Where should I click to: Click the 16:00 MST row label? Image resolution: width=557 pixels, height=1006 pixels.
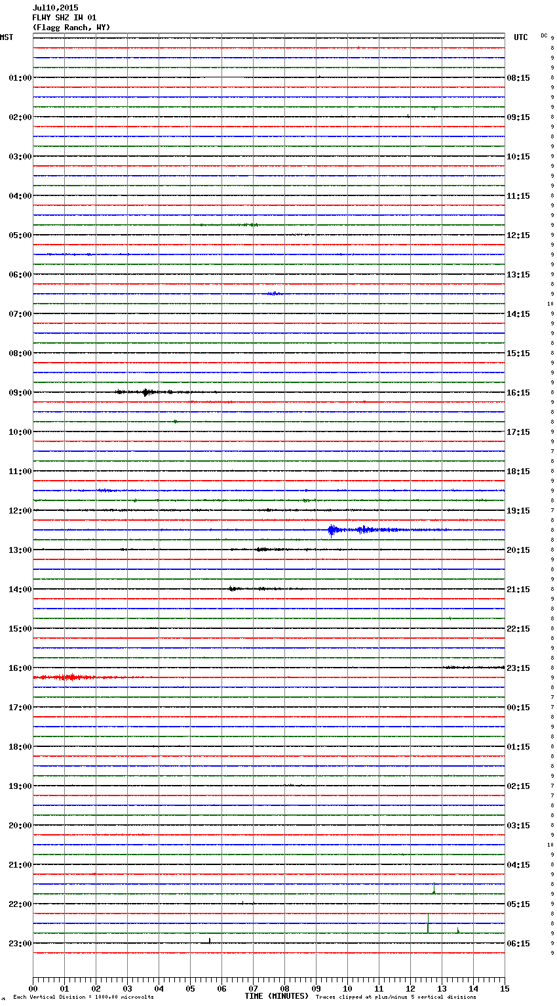[x=20, y=668]
